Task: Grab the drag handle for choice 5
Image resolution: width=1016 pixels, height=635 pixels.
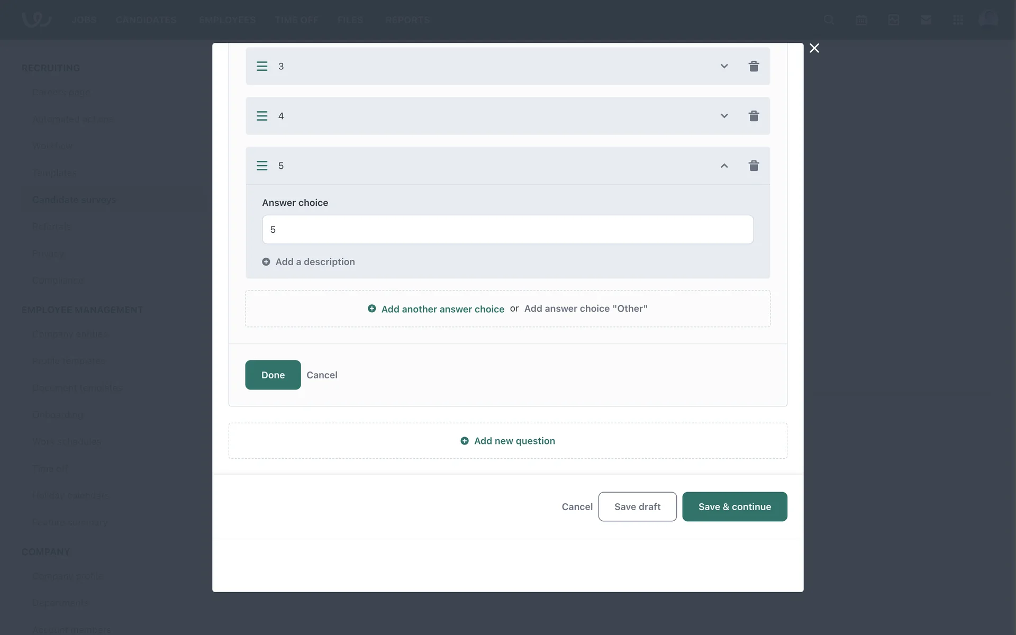Action: click(262, 166)
